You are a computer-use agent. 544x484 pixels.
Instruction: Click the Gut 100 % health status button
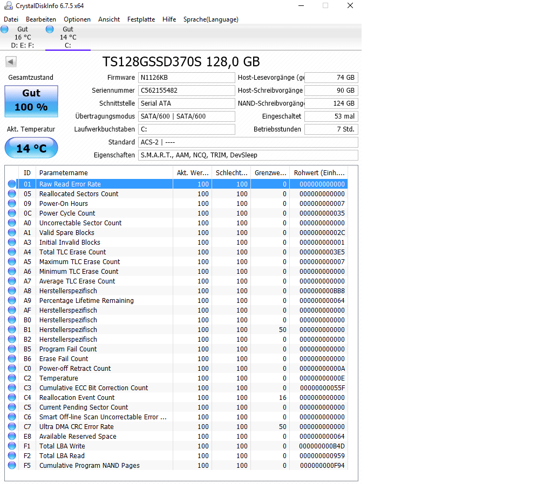pos(31,101)
